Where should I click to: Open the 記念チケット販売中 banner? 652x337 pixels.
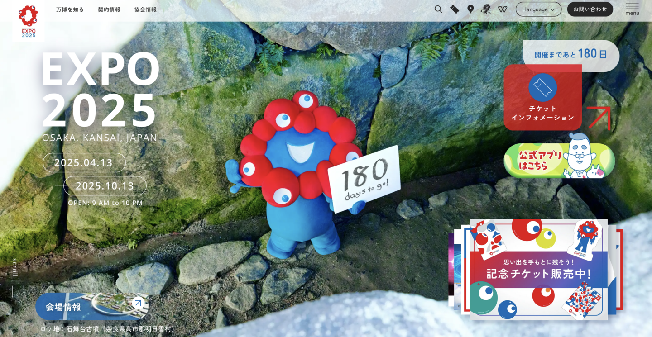pos(538,270)
